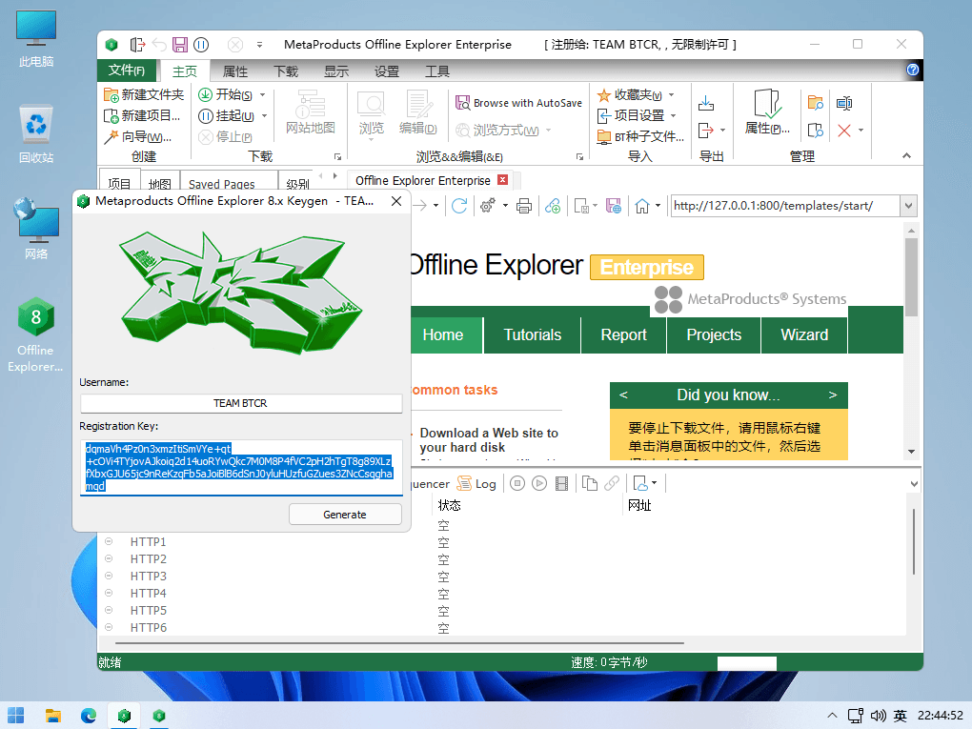The height and width of the screenshot is (729, 972).
Task: Click New Folder (新建文件夹) button
Action: click(144, 95)
